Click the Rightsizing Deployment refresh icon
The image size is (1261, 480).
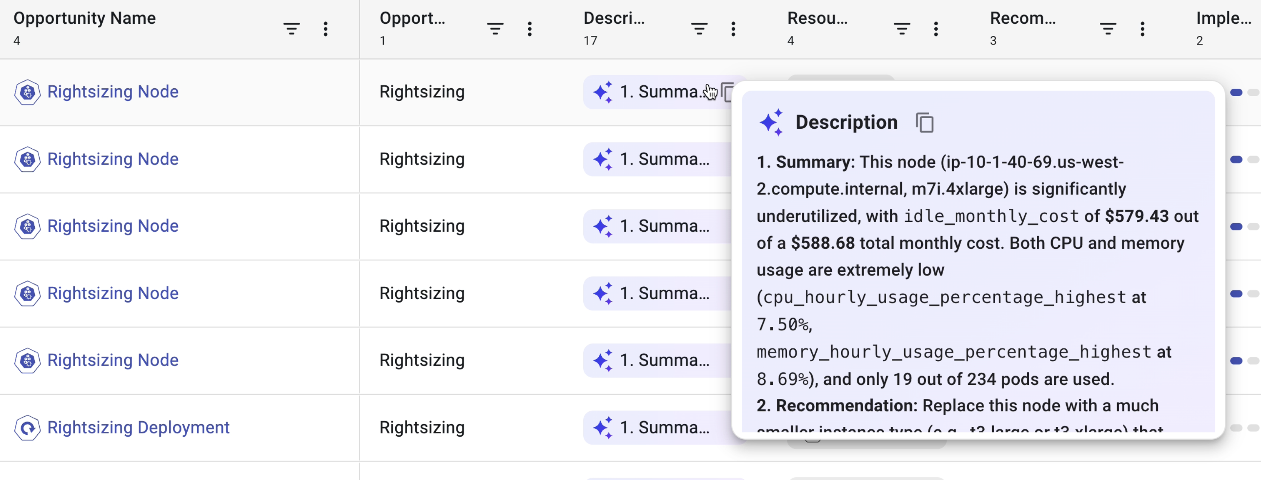coord(28,428)
